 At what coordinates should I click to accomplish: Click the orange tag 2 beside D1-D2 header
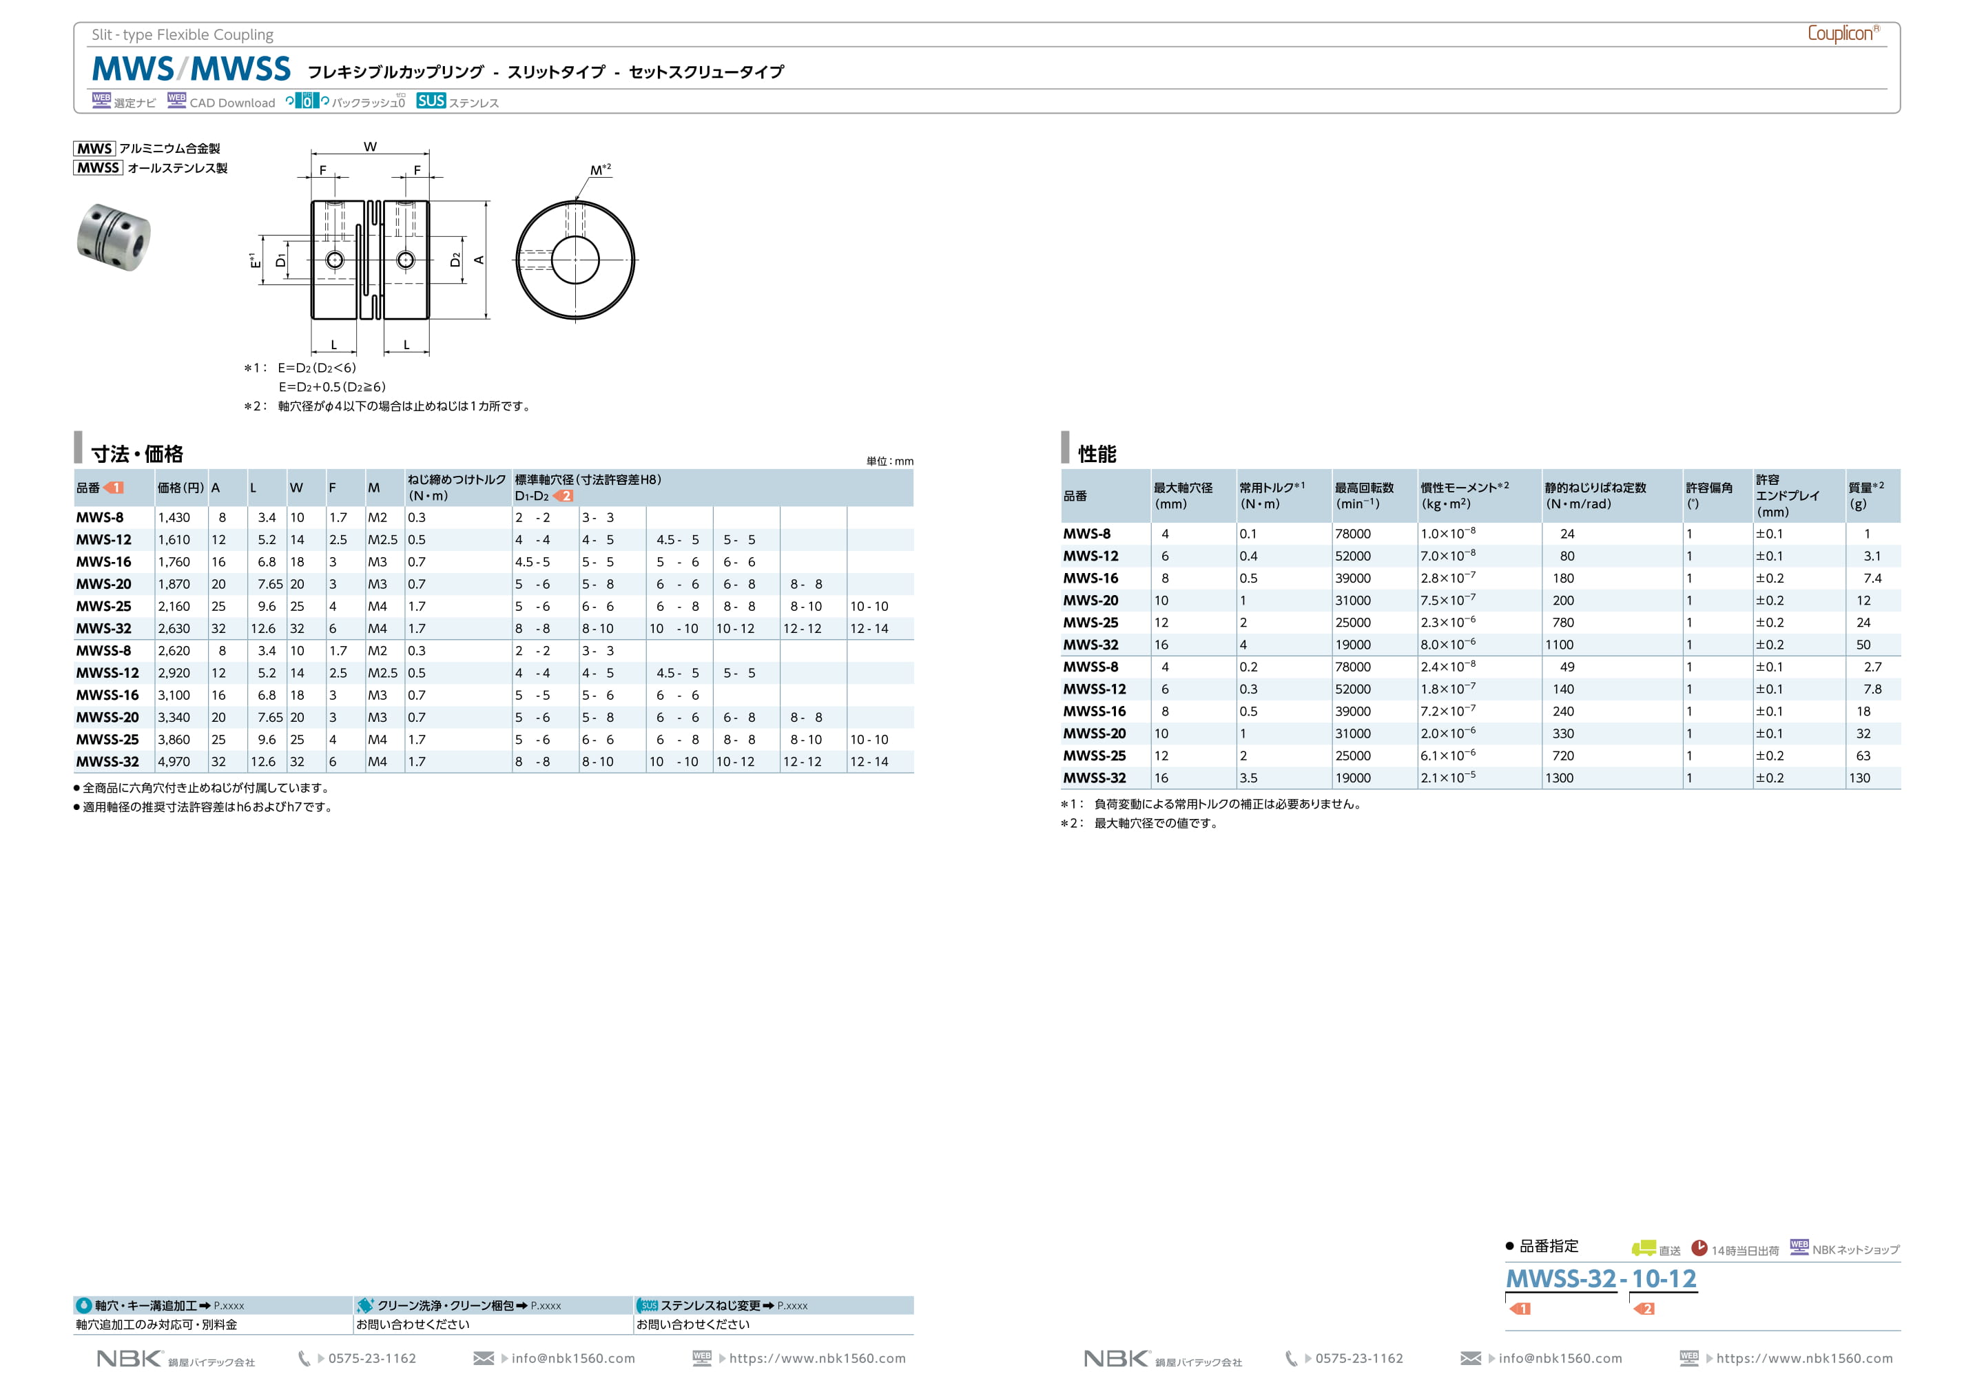pos(563,496)
